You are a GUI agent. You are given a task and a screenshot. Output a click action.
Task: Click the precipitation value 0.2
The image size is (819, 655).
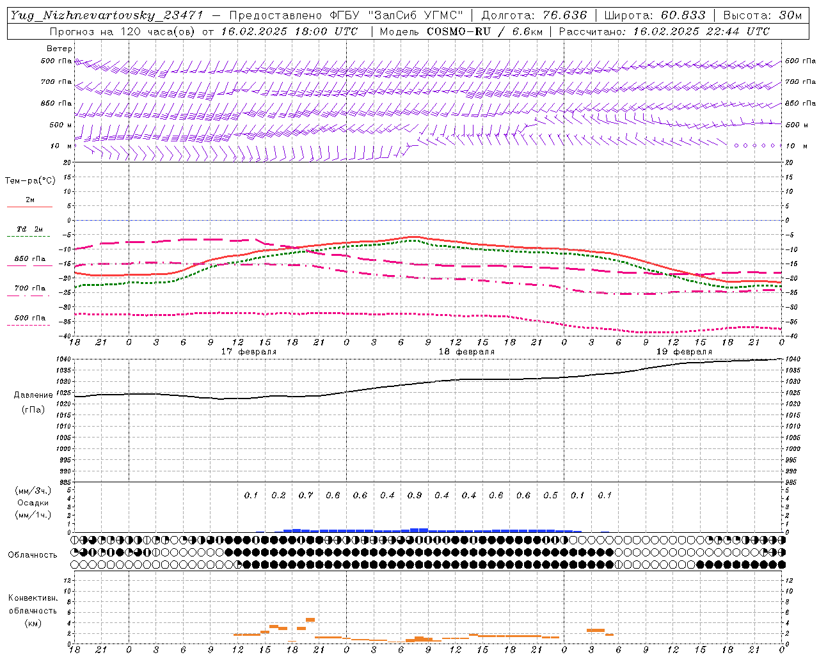pyautogui.click(x=278, y=496)
